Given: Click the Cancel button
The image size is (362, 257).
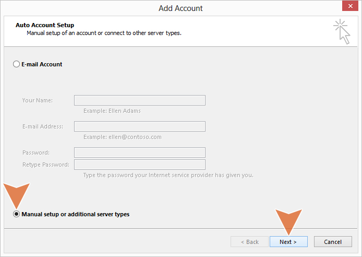Looking at the screenshot, I should 333,242.
